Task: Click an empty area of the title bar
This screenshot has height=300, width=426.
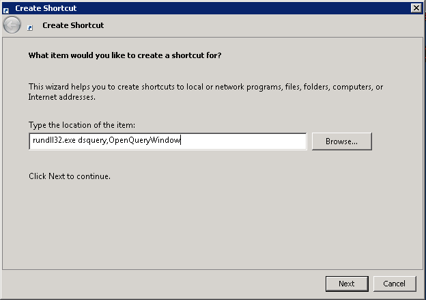Action: pos(239,8)
